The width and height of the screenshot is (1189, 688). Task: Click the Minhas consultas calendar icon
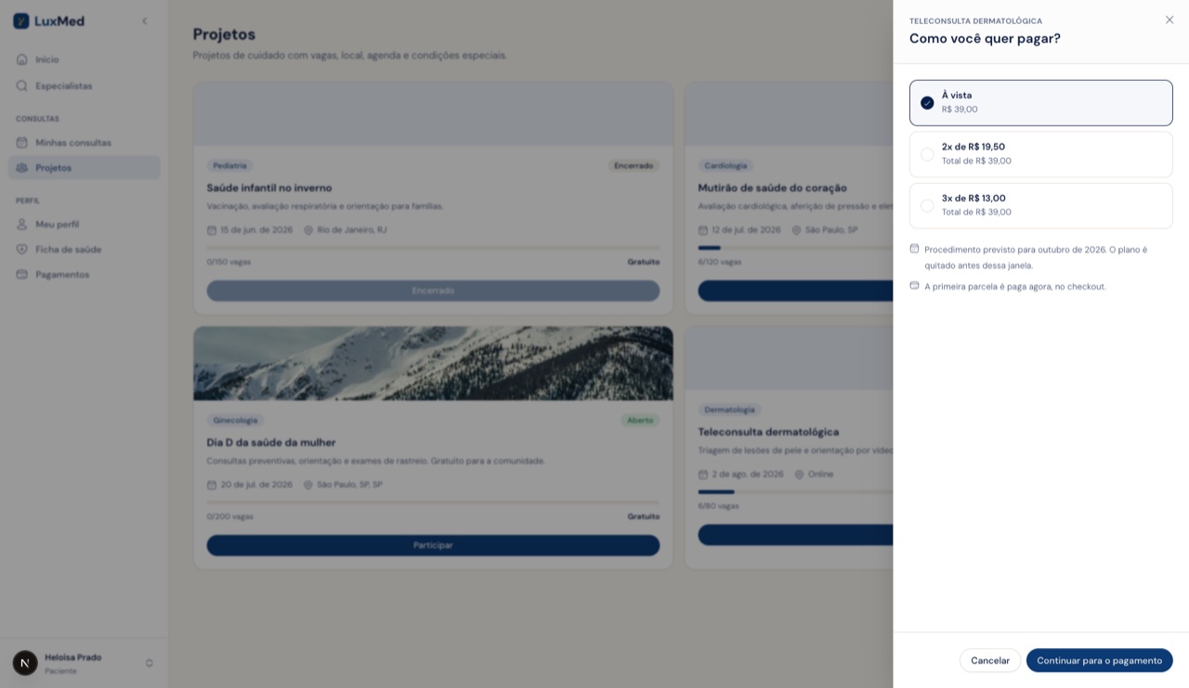click(22, 142)
